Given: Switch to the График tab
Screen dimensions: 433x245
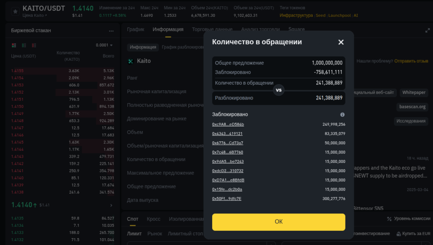Looking at the screenshot, I should [135, 30].
